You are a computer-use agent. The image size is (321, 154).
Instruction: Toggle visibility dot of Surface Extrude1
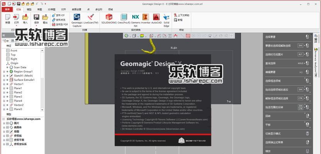(7, 80)
